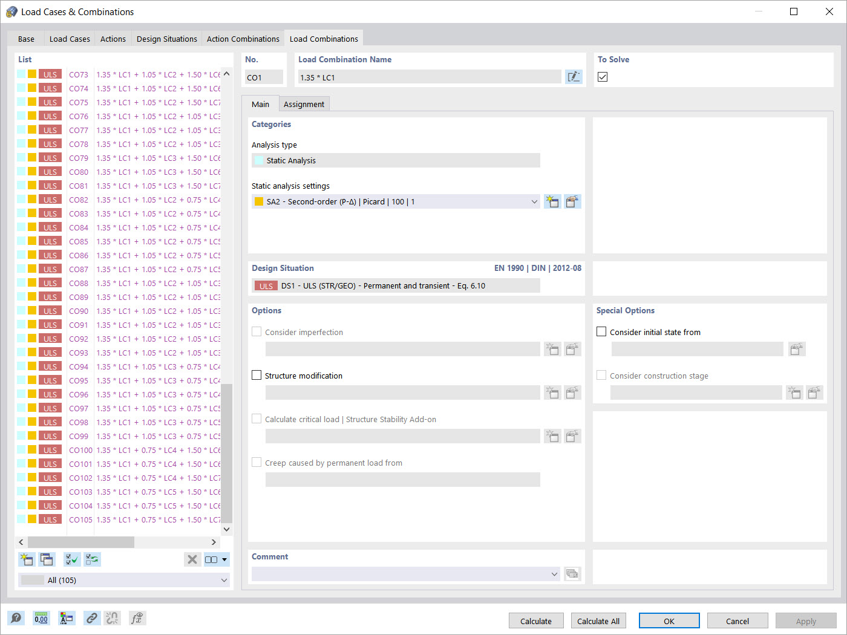Screen dimensions: 847x635
Task: Open Static analysis settings SA2 dropdown
Action: [396, 201]
